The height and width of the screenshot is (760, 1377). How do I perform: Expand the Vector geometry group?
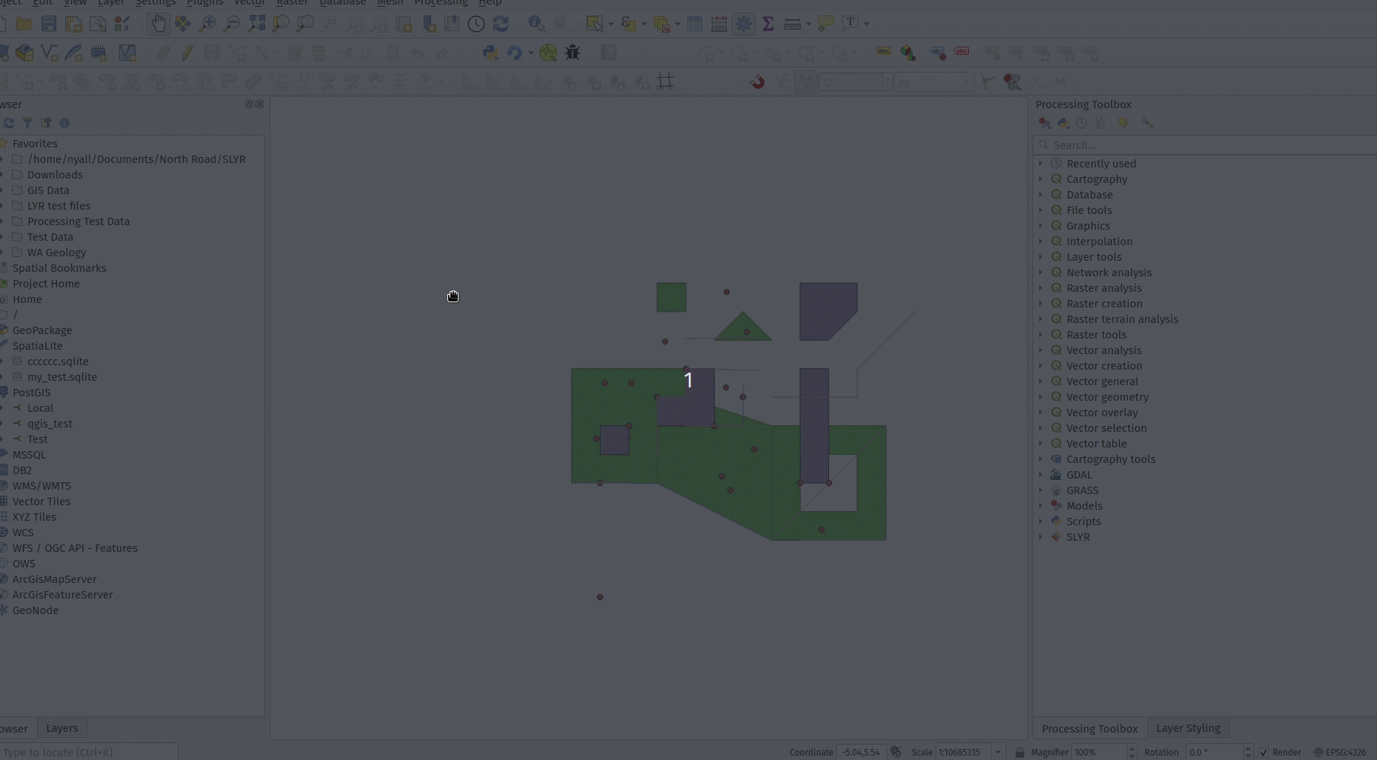coord(1040,397)
